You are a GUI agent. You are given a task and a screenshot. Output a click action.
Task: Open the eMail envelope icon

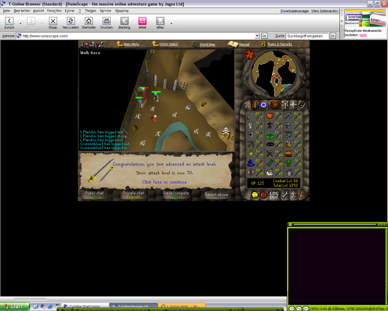[x=142, y=21]
